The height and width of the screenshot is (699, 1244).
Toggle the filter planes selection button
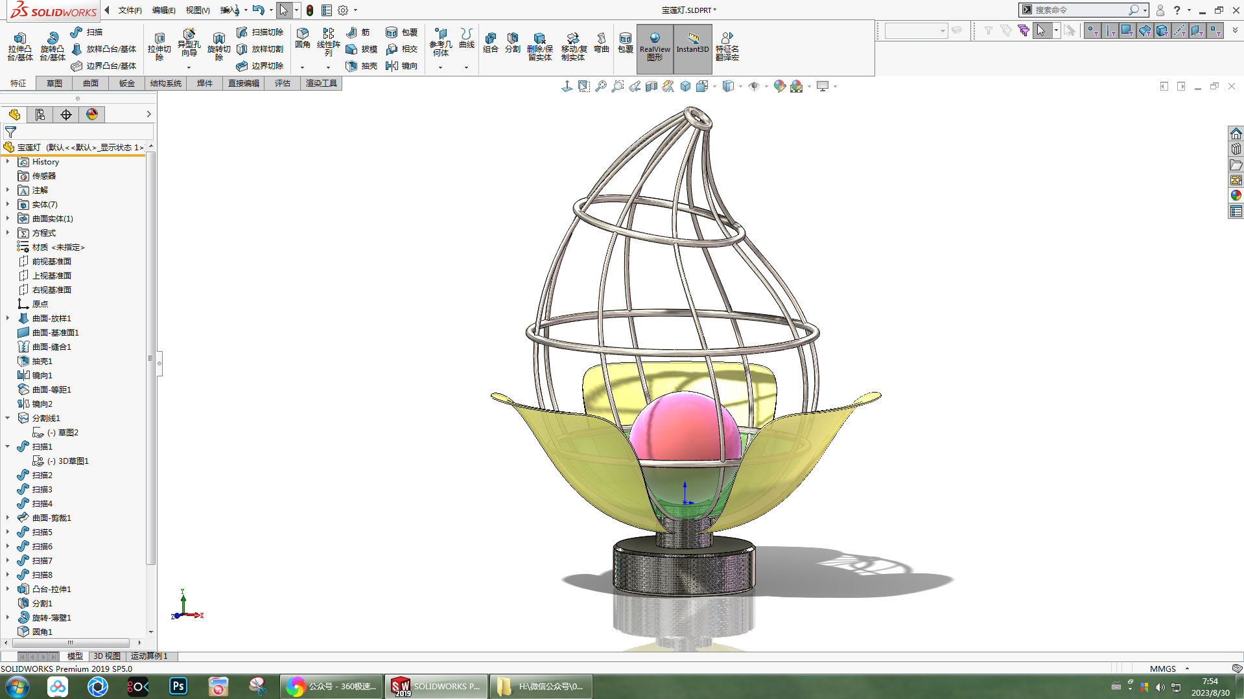pyautogui.click(x=1197, y=30)
